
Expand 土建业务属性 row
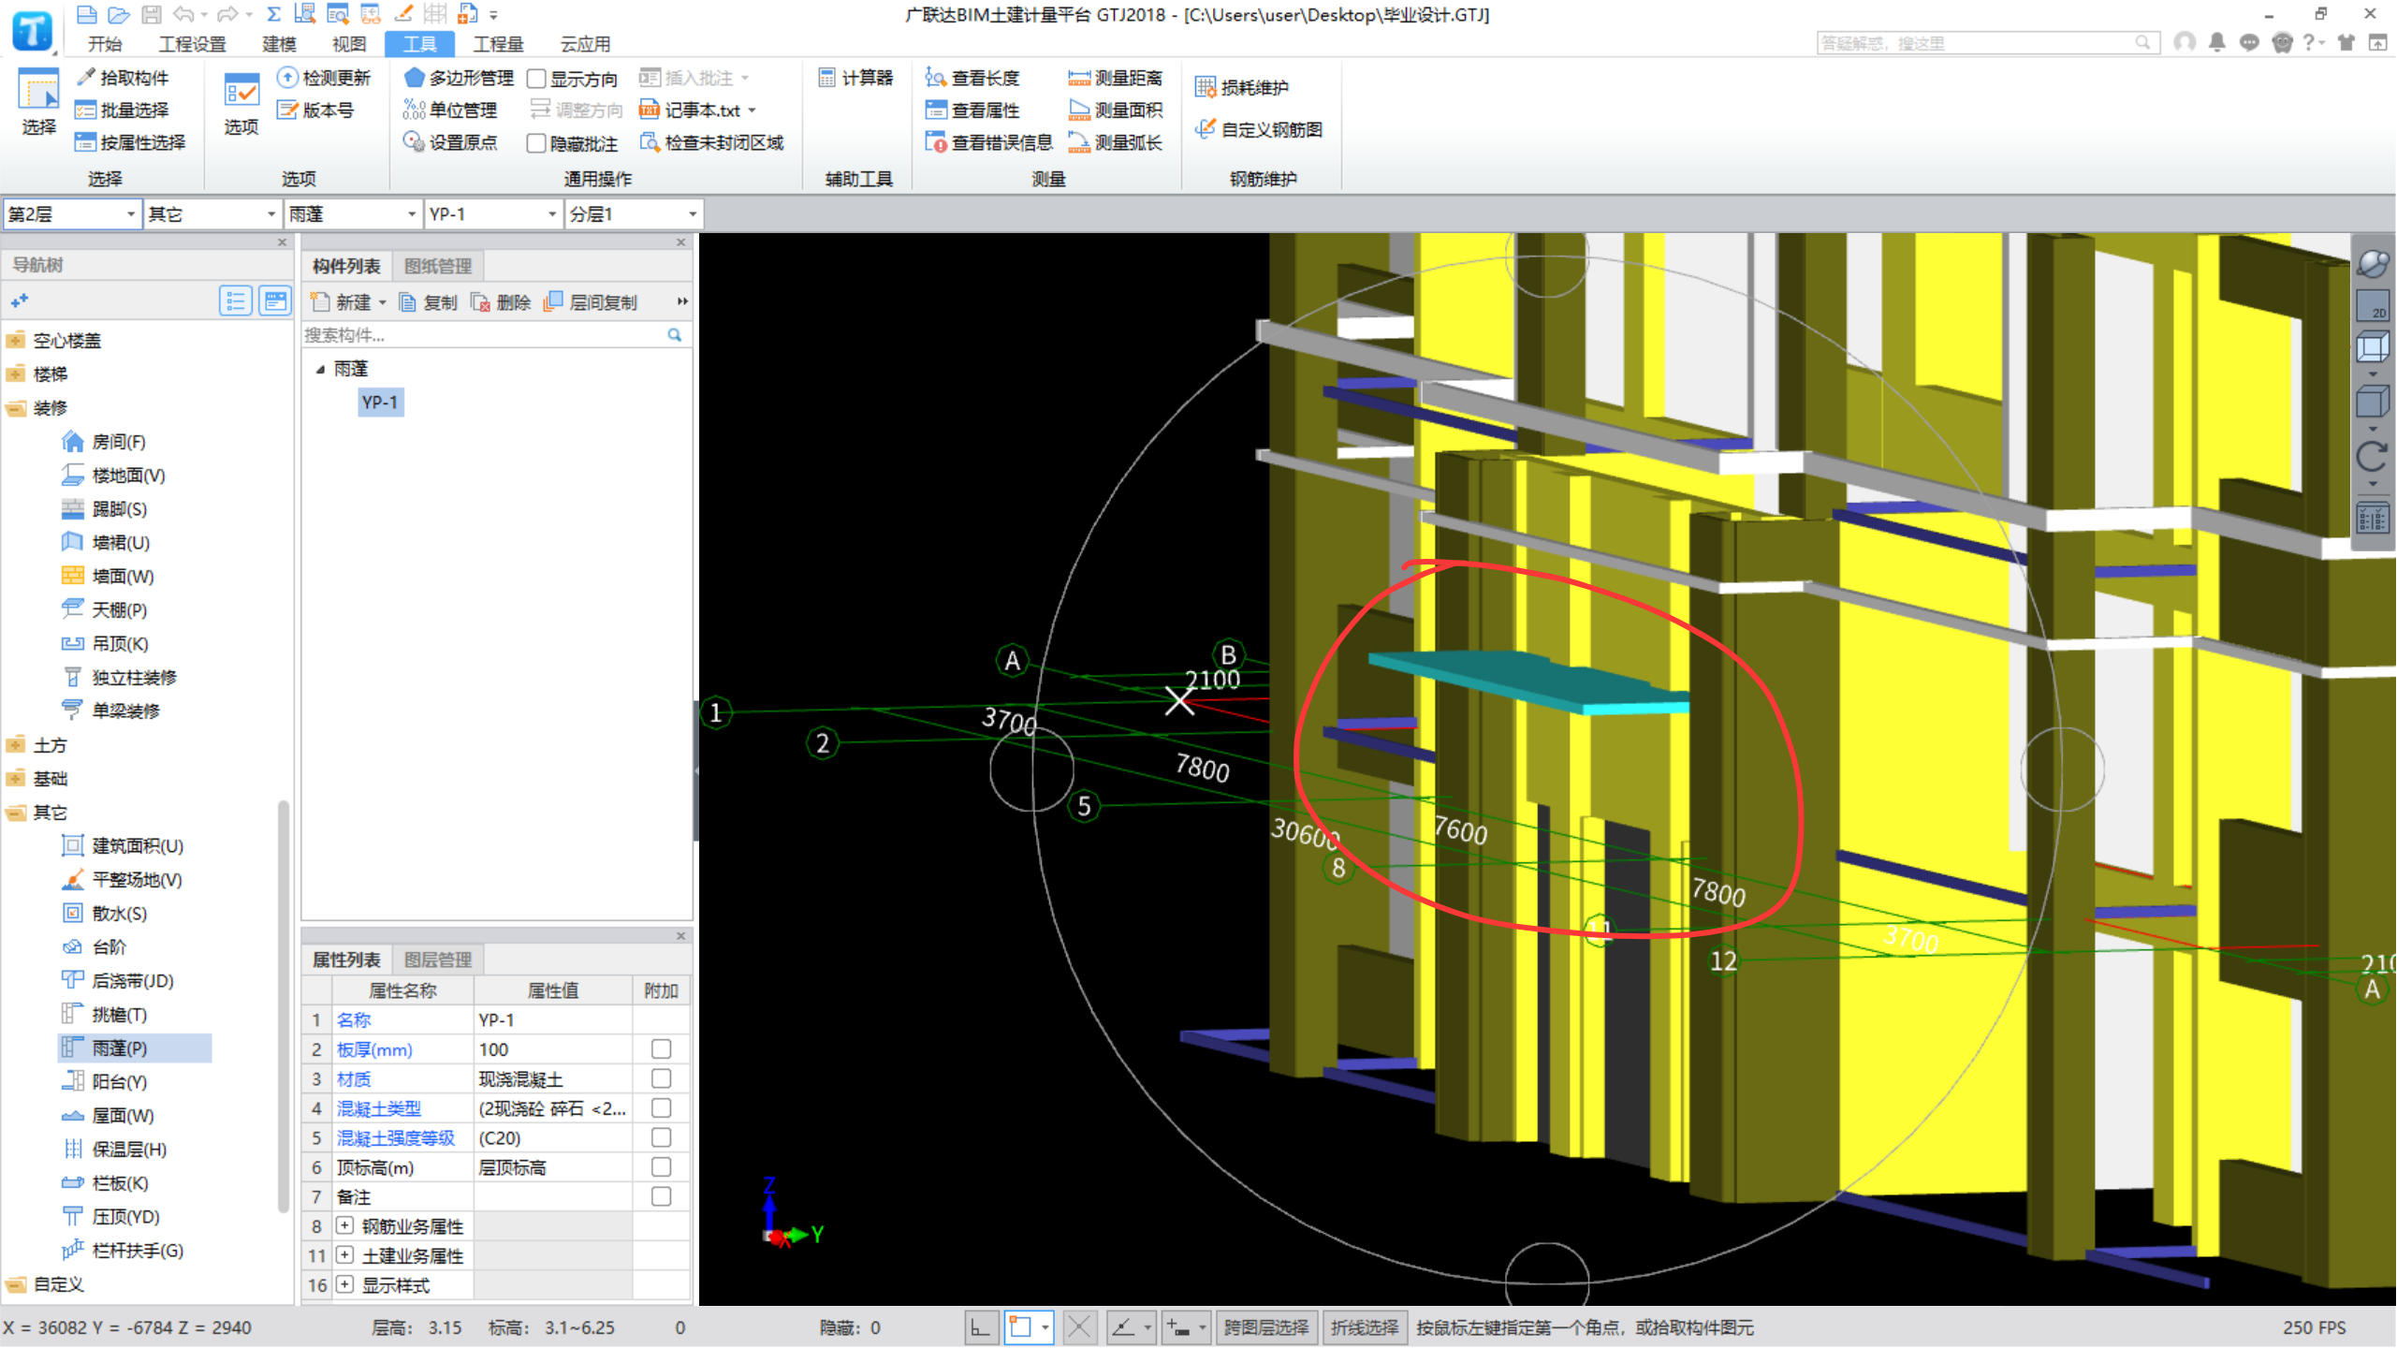point(344,1255)
